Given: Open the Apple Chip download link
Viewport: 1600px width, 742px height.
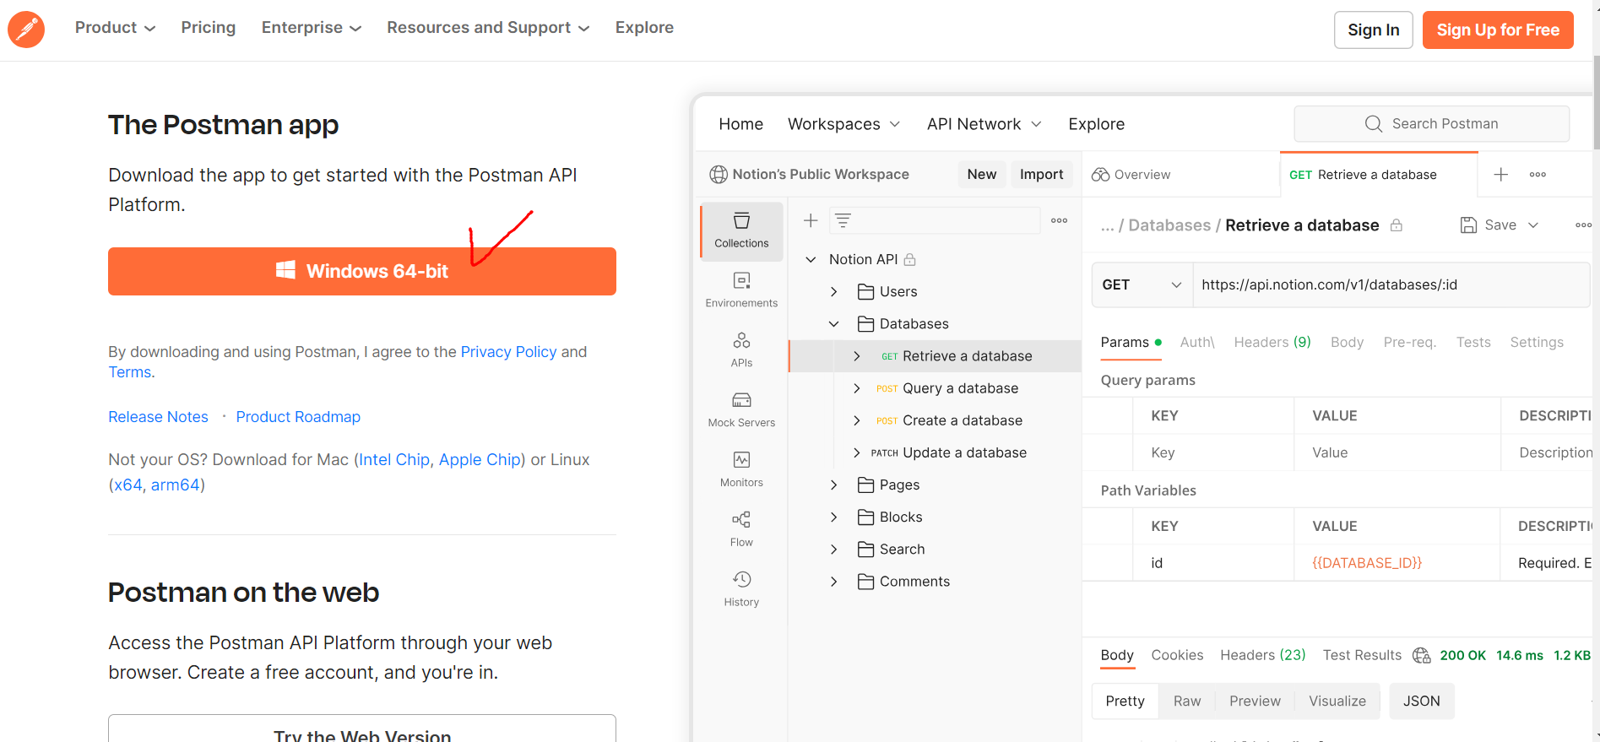Looking at the screenshot, I should 480,460.
